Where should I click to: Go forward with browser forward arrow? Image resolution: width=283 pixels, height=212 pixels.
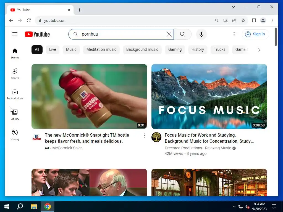tap(20, 20)
